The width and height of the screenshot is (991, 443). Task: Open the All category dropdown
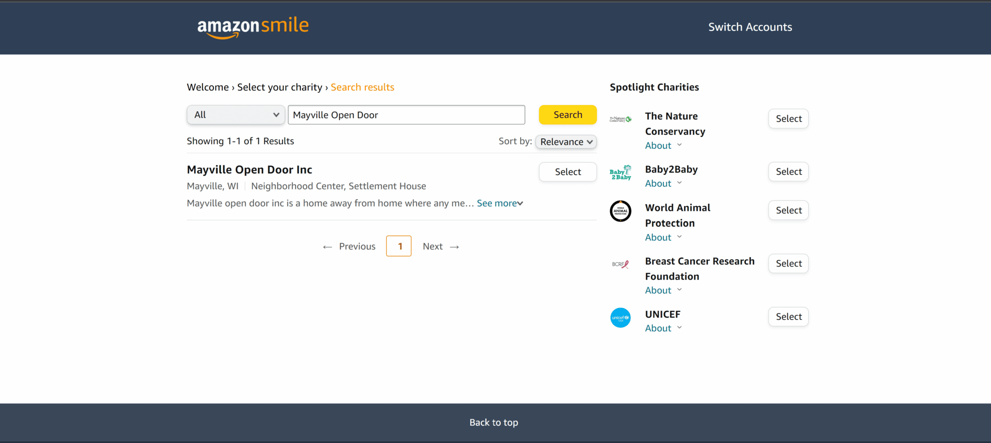pyautogui.click(x=236, y=115)
